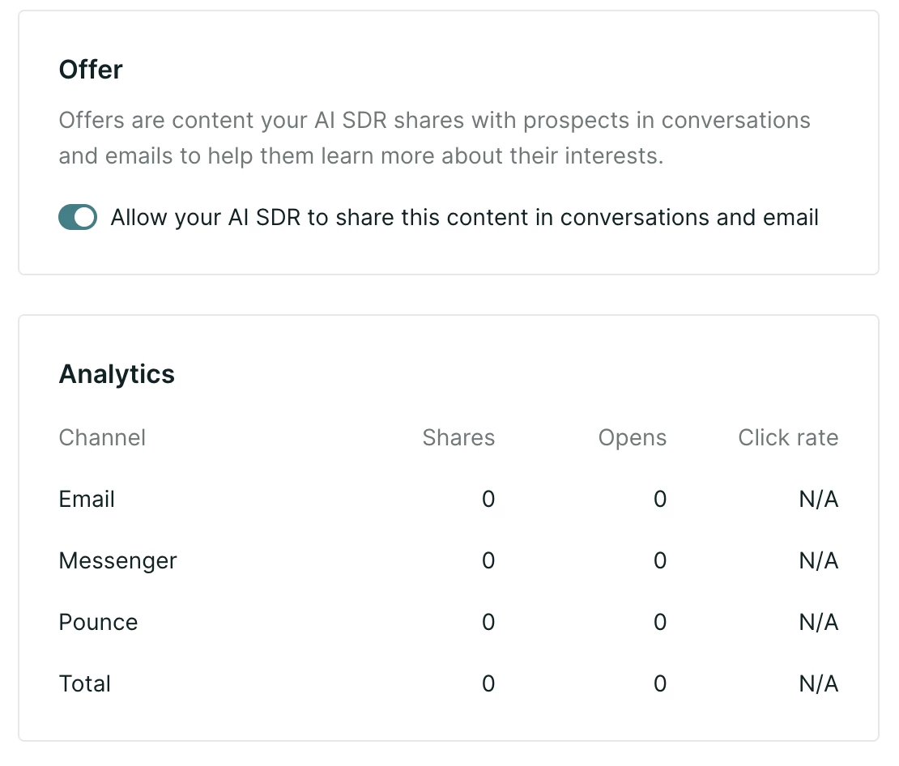The image size is (899, 766).
Task: Click the Pounce channel row label
Action: (x=98, y=622)
